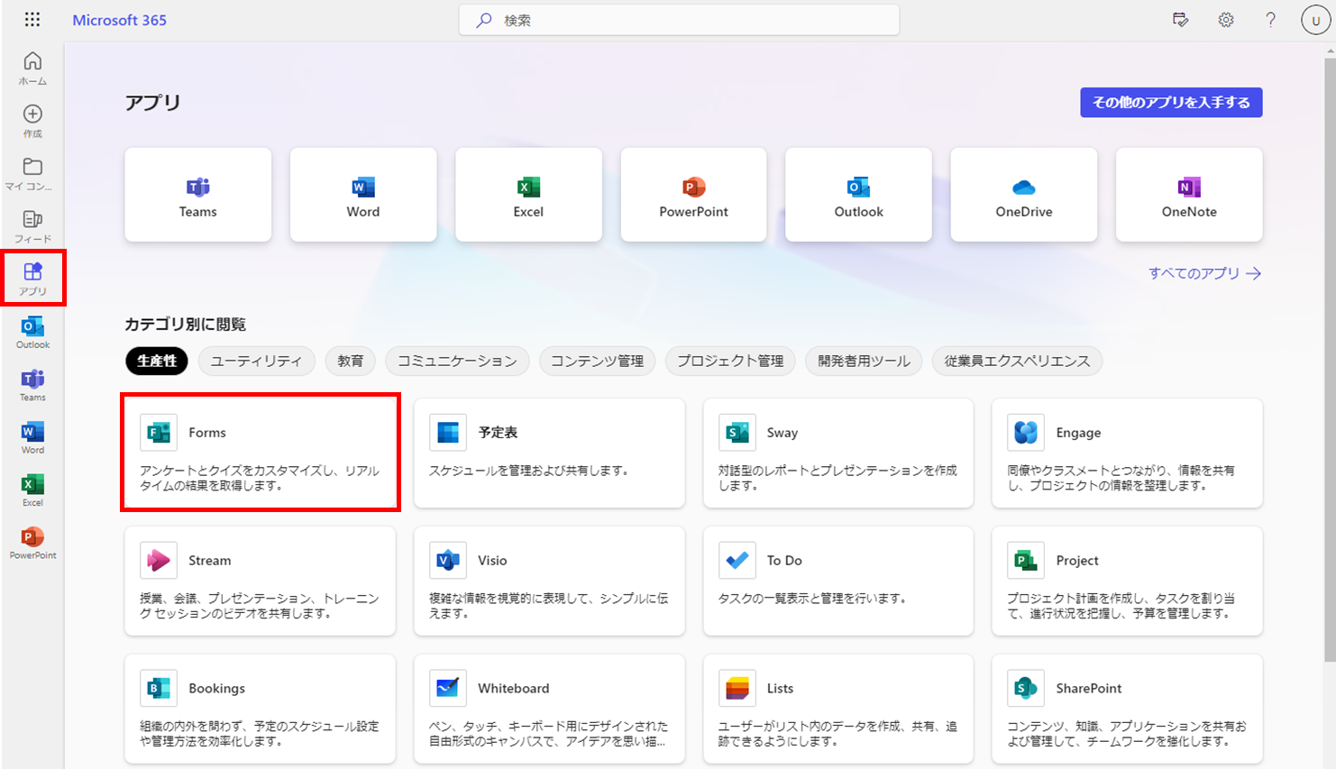Open the すべてのアプリ link
The width and height of the screenshot is (1336, 769).
pos(1204,273)
